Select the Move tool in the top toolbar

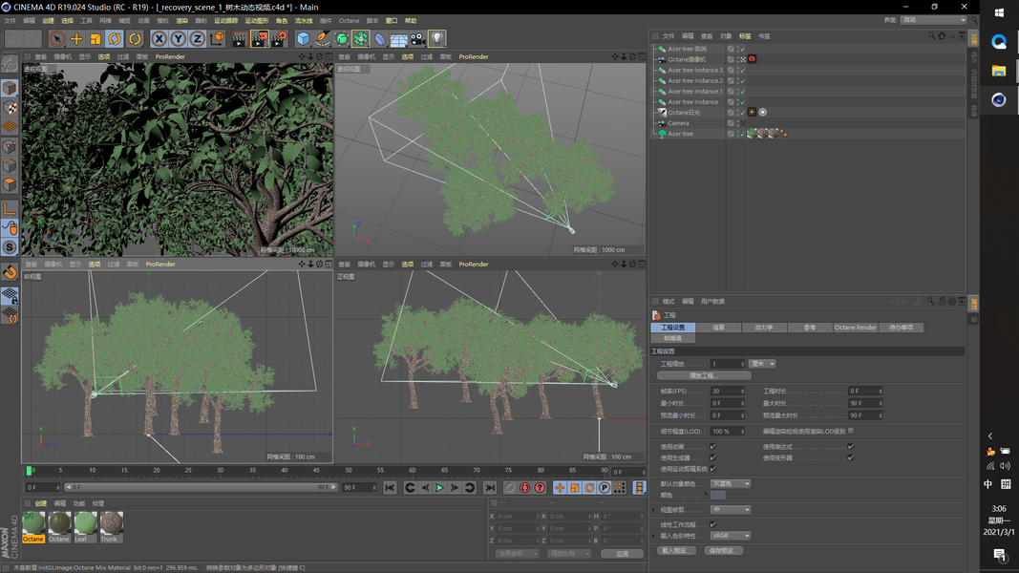click(76, 39)
